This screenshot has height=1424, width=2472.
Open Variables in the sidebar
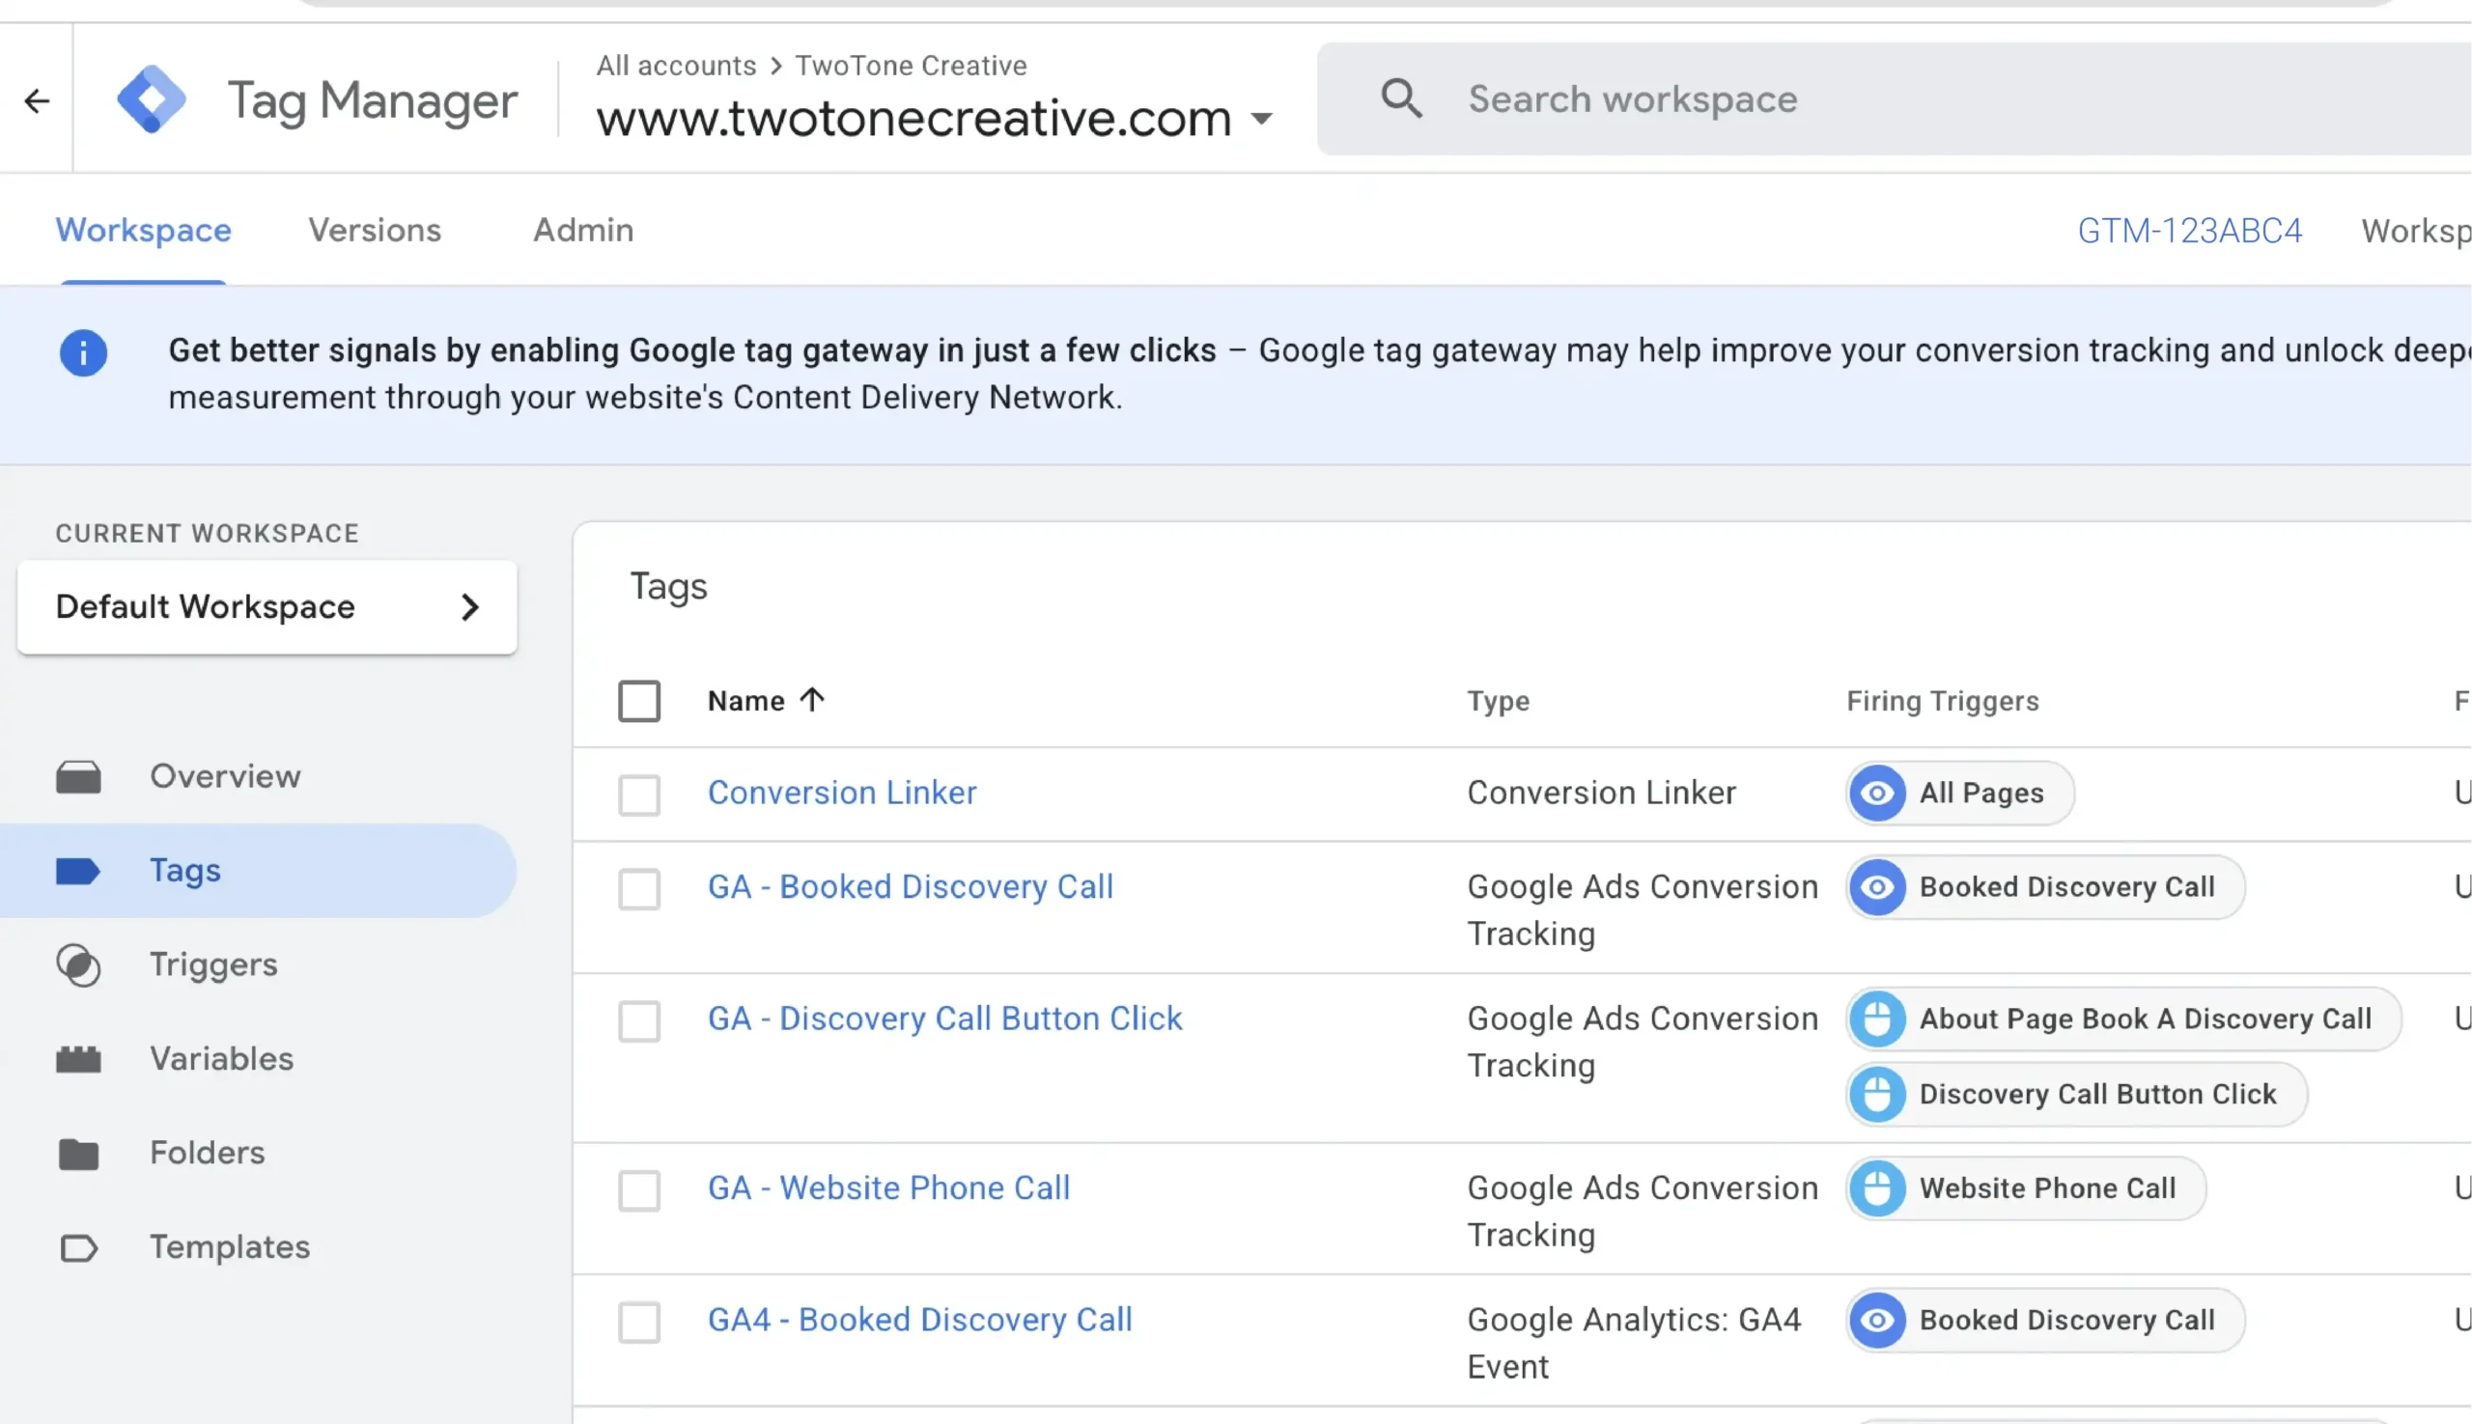[x=221, y=1059]
